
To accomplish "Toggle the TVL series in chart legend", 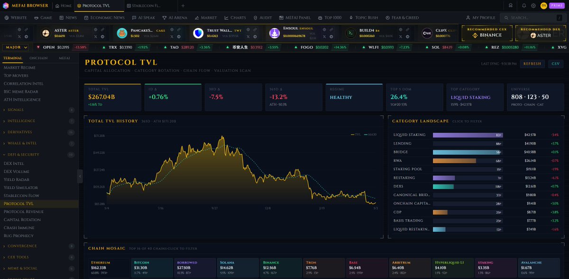I will click(x=356, y=135).
